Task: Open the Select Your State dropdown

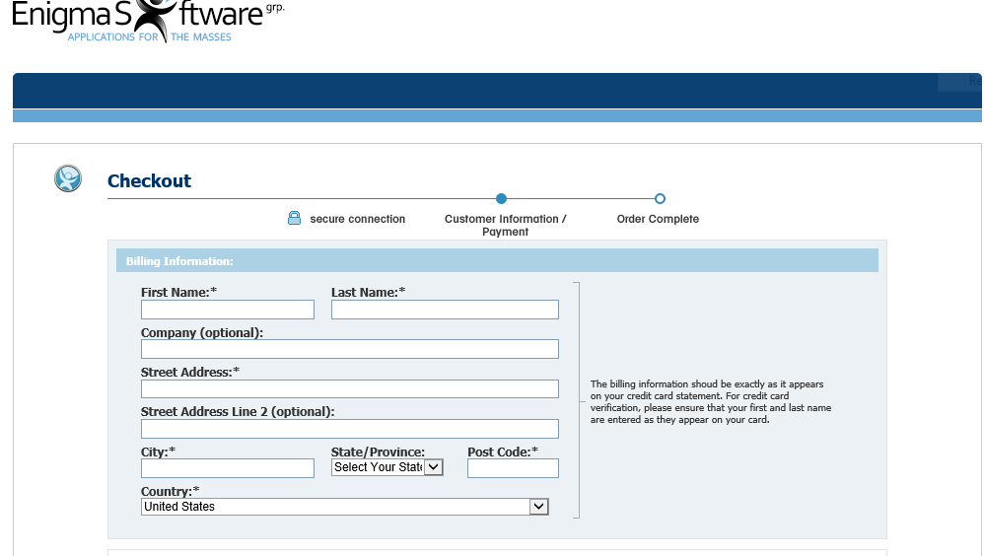Action: pos(387,467)
